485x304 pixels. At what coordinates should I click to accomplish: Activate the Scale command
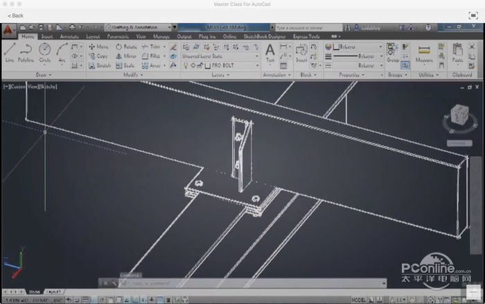[125, 65]
